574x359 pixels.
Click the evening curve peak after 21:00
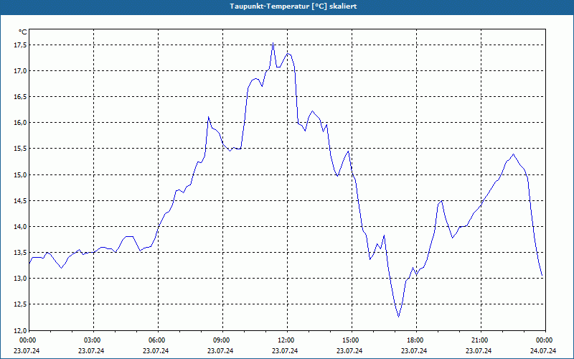[x=513, y=154]
